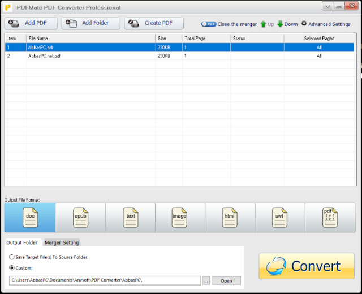Toggle the merger OFF switch

pyautogui.click(x=209, y=24)
